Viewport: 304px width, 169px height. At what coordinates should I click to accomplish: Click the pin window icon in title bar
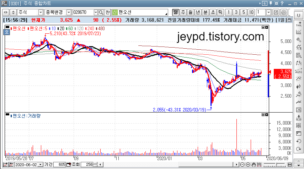pos(271,3)
